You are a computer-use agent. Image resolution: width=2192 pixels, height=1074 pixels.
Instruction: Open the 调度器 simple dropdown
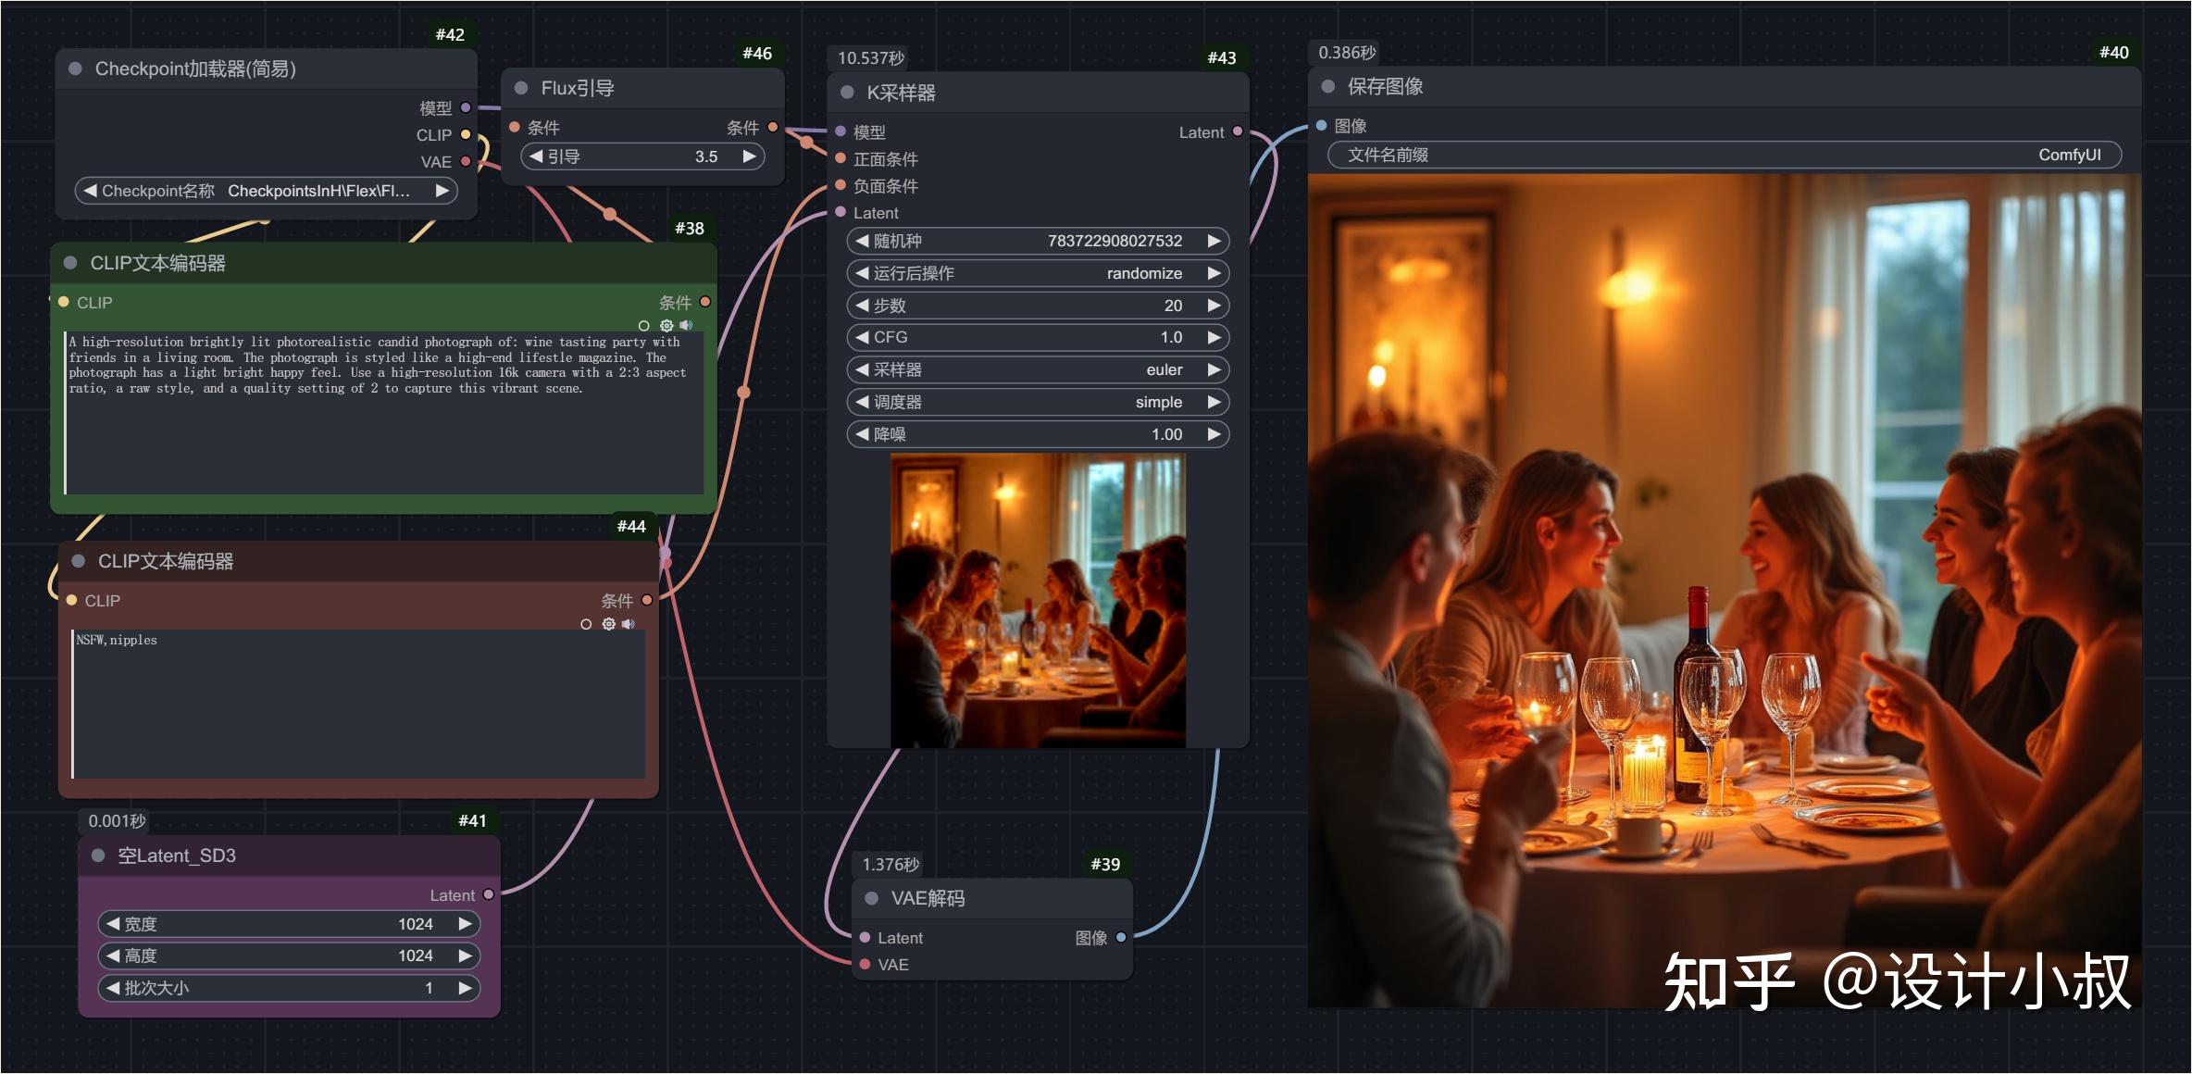coord(1037,402)
